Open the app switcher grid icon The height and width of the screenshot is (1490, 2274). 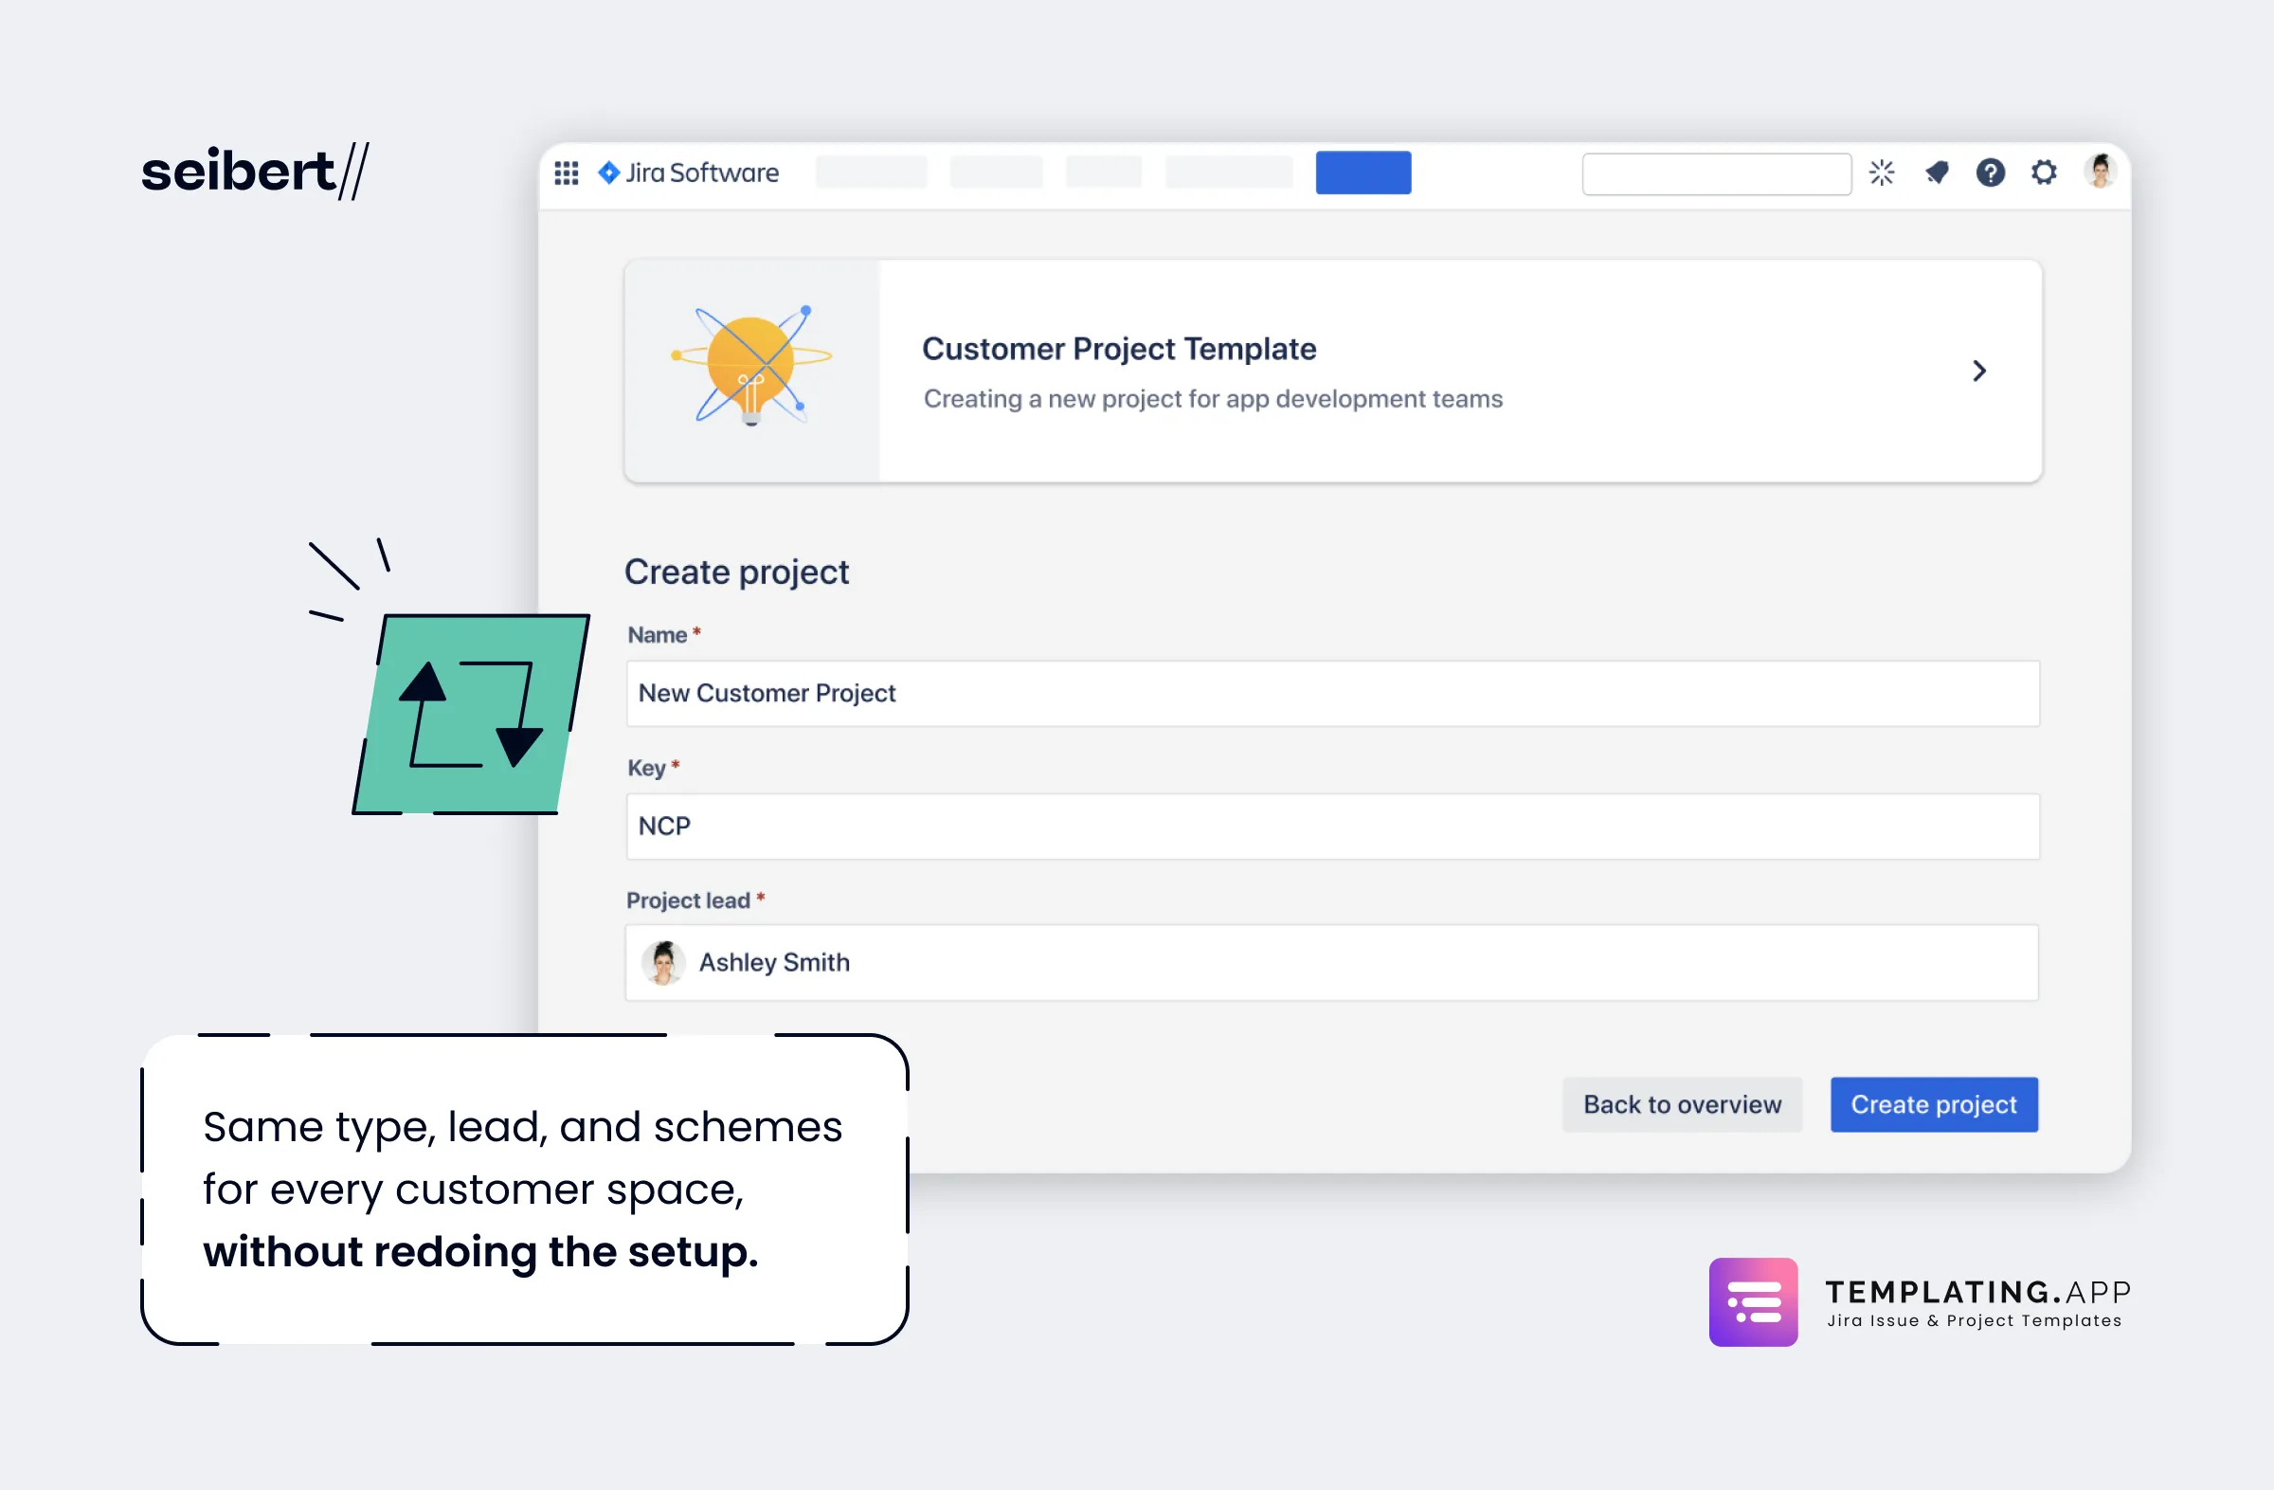coord(566,173)
